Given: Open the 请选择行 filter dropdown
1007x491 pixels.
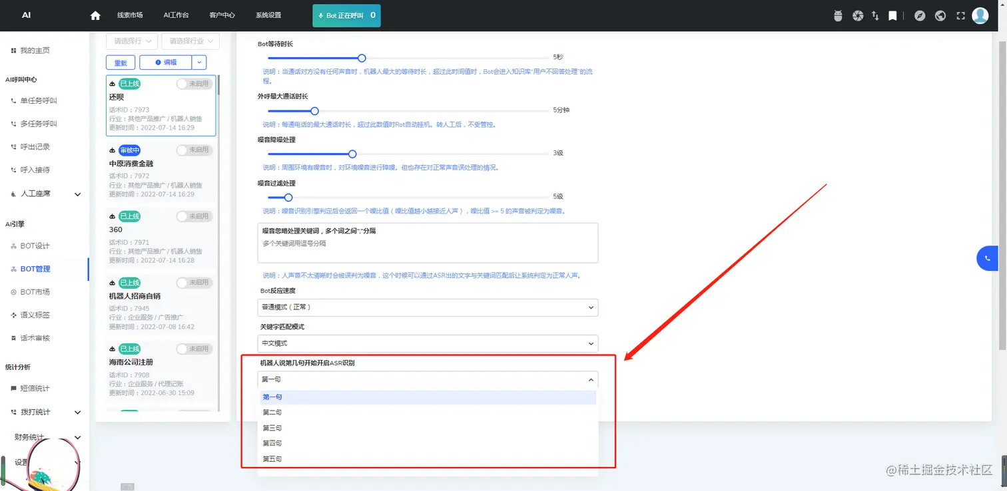Looking at the screenshot, I should (x=132, y=41).
